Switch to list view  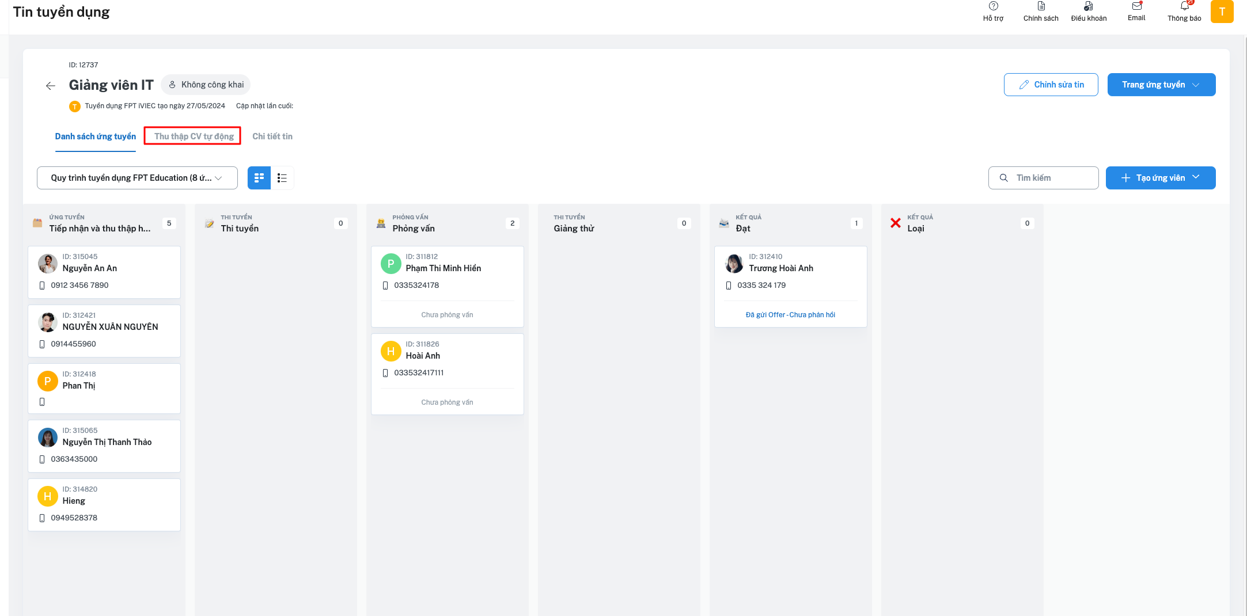point(282,178)
